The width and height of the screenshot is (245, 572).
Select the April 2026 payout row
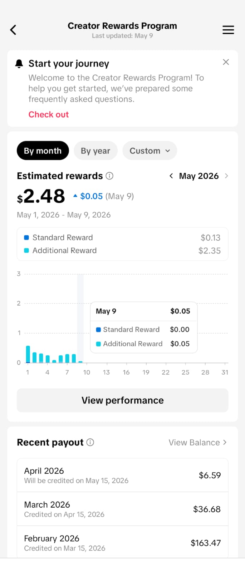pyautogui.click(x=122, y=475)
